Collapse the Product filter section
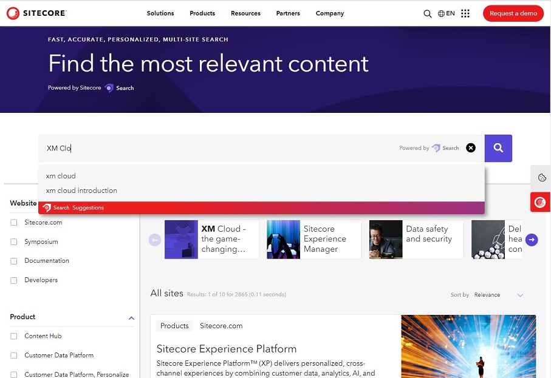This screenshot has height=378, width=551. (x=131, y=318)
